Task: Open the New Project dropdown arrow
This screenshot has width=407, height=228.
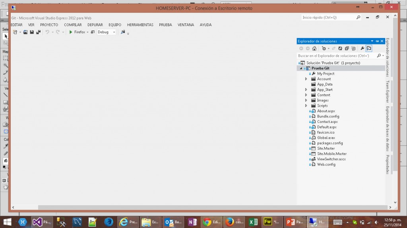Action: (x=20, y=33)
